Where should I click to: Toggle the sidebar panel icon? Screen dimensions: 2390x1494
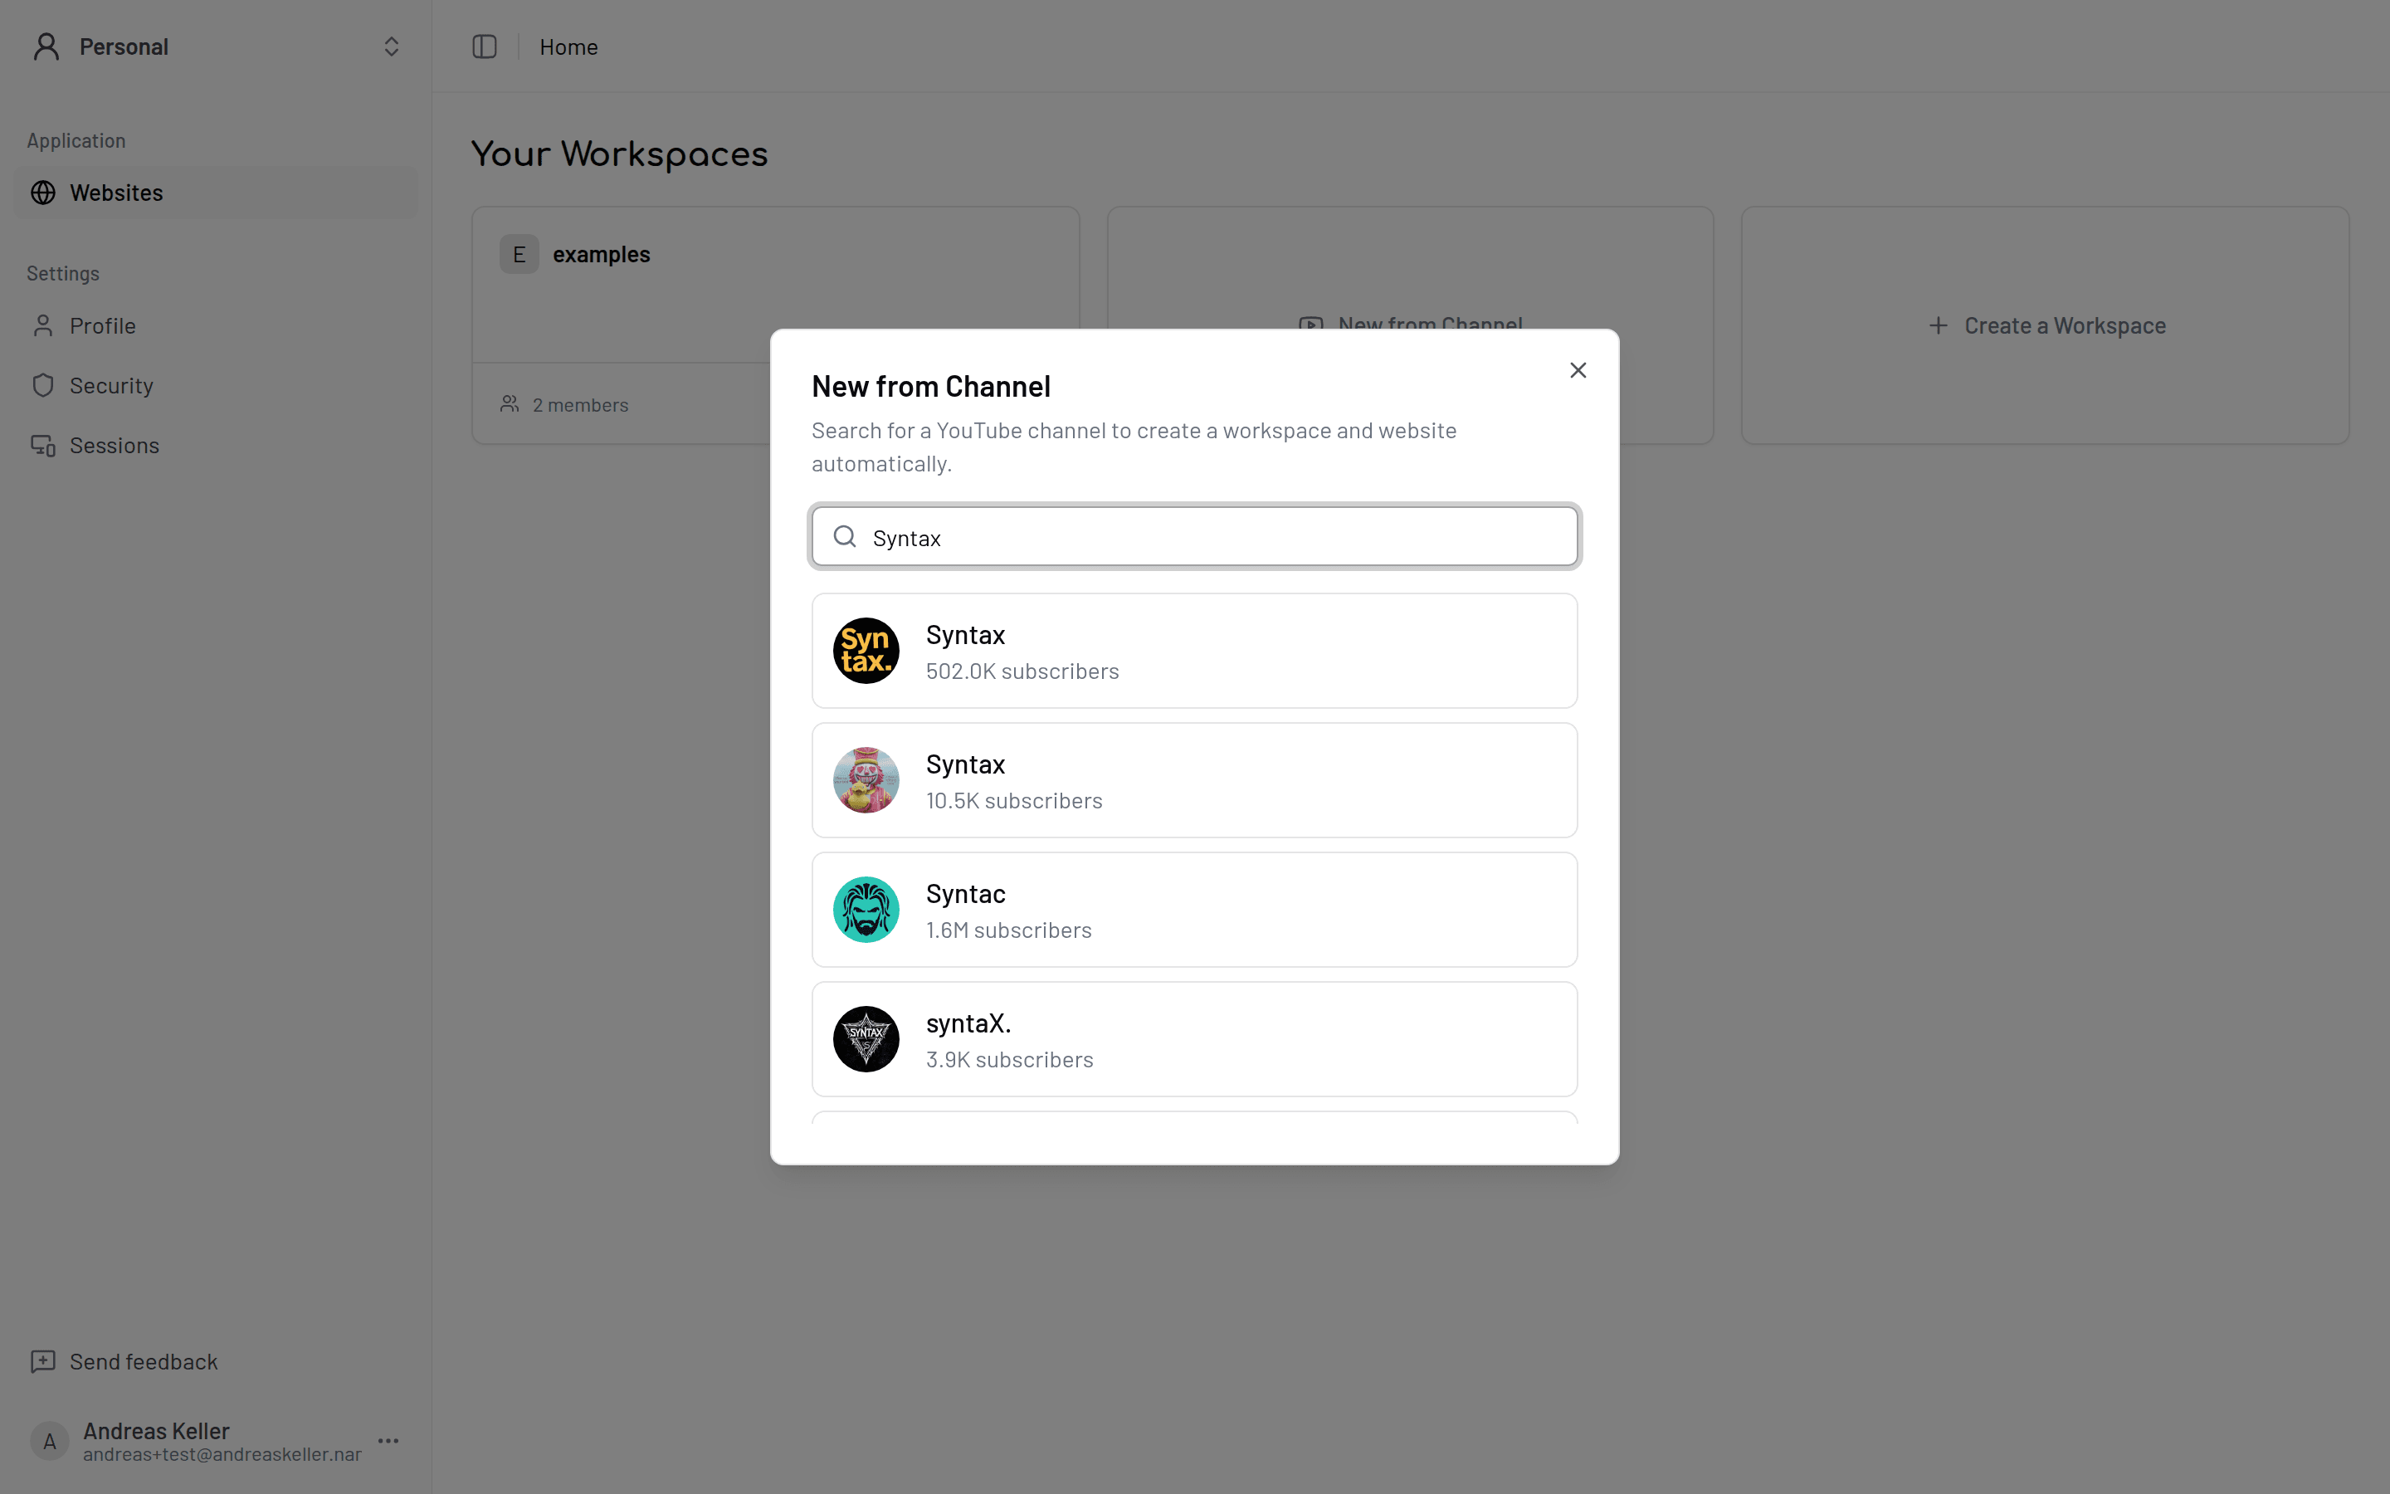pos(484,46)
